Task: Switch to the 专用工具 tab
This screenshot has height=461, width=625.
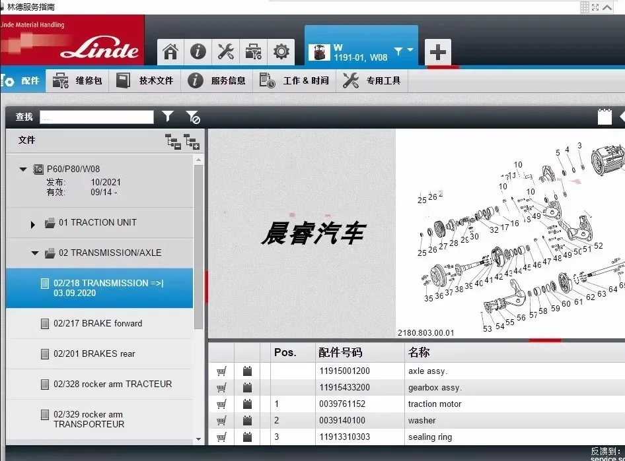Action: pos(372,80)
